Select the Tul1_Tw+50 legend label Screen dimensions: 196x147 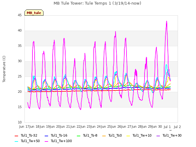(30, 141)
